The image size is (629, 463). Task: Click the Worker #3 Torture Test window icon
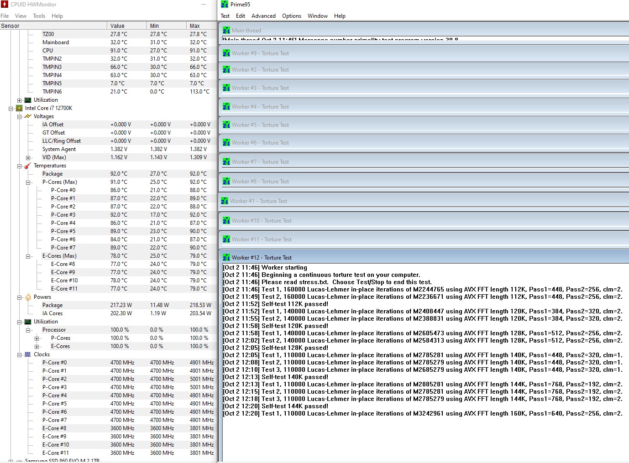226,88
